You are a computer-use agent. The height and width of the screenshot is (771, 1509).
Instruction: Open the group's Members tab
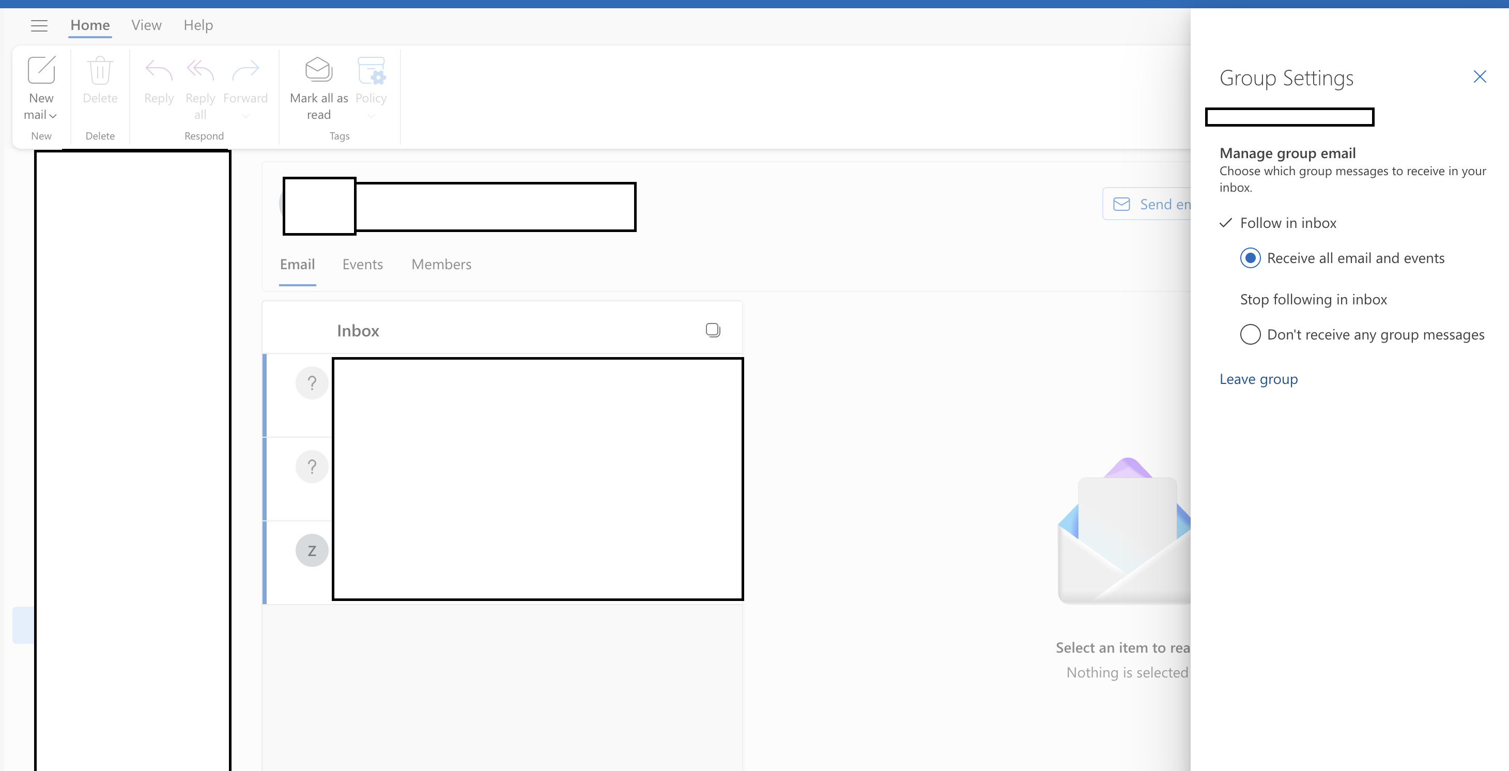(442, 264)
